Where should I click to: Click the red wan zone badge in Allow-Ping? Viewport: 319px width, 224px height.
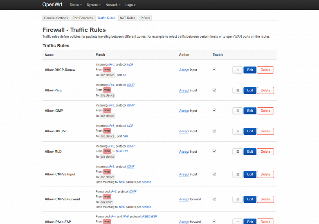pyautogui.click(x=107, y=90)
